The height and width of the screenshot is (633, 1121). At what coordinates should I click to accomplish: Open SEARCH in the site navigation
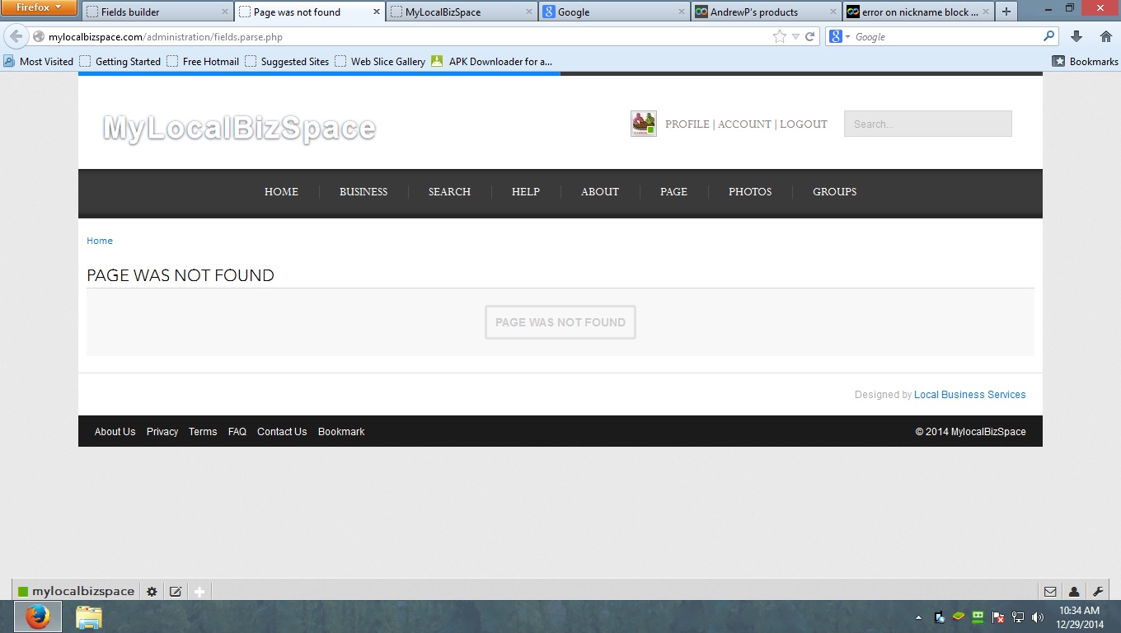pos(449,191)
